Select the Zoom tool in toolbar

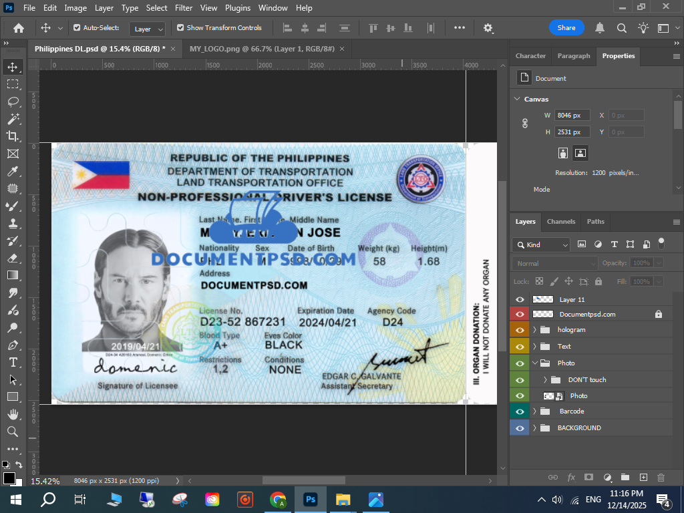[x=13, y=432]
